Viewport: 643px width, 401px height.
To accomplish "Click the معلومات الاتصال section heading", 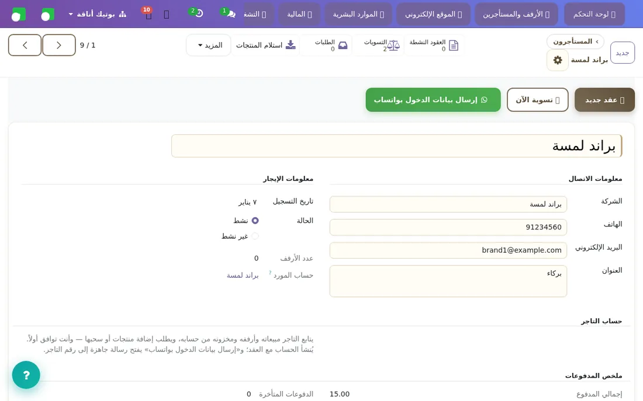I will coord(595,179).
